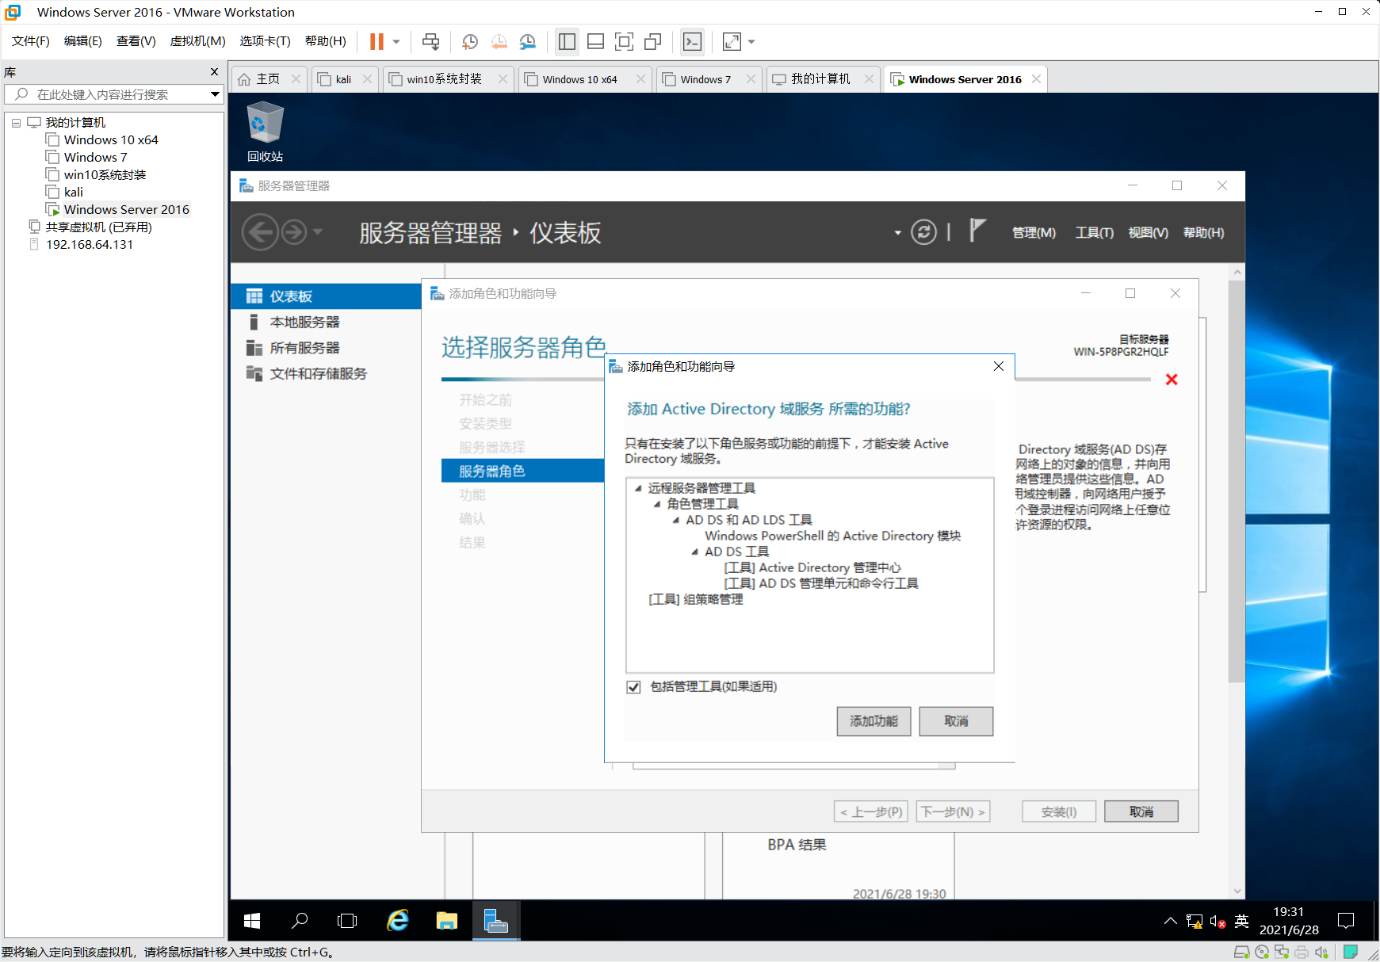Switch to the 主页 home tab
Image resolution: width=1380 pixels, height=962 pixels.
click(268, 79)
